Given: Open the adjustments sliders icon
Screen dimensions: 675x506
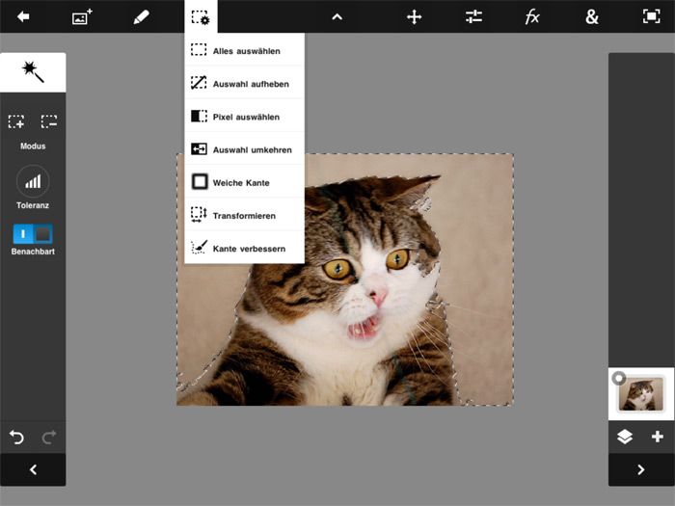Looking at the screenshot, I should (473, 16).
